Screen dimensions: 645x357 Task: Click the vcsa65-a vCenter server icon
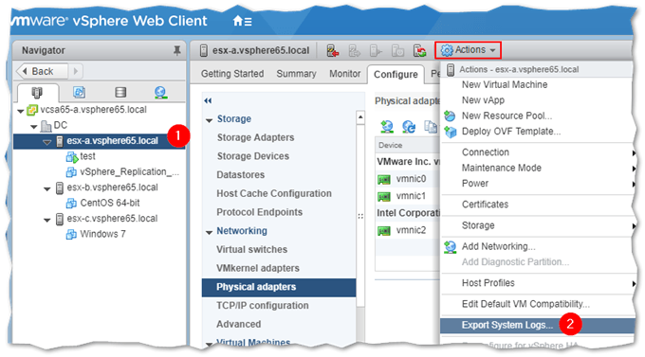coord(32,110)
